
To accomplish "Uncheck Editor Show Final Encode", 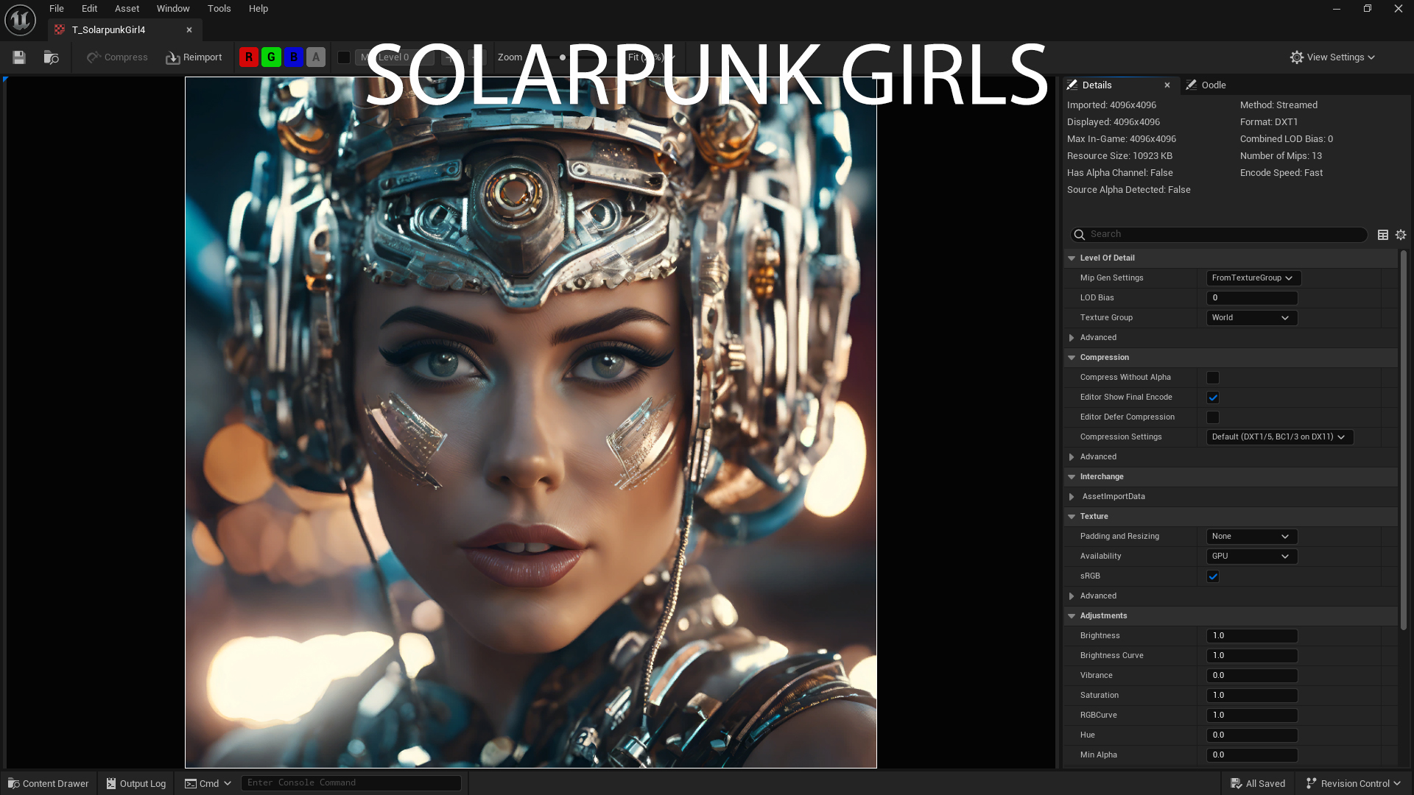I will click(x=1213, y=397).
